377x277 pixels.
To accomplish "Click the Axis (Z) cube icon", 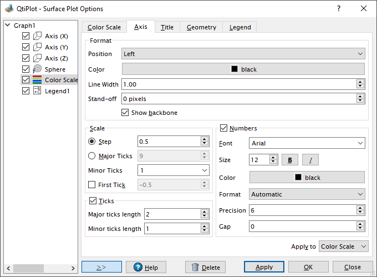I will pos(37,58).
